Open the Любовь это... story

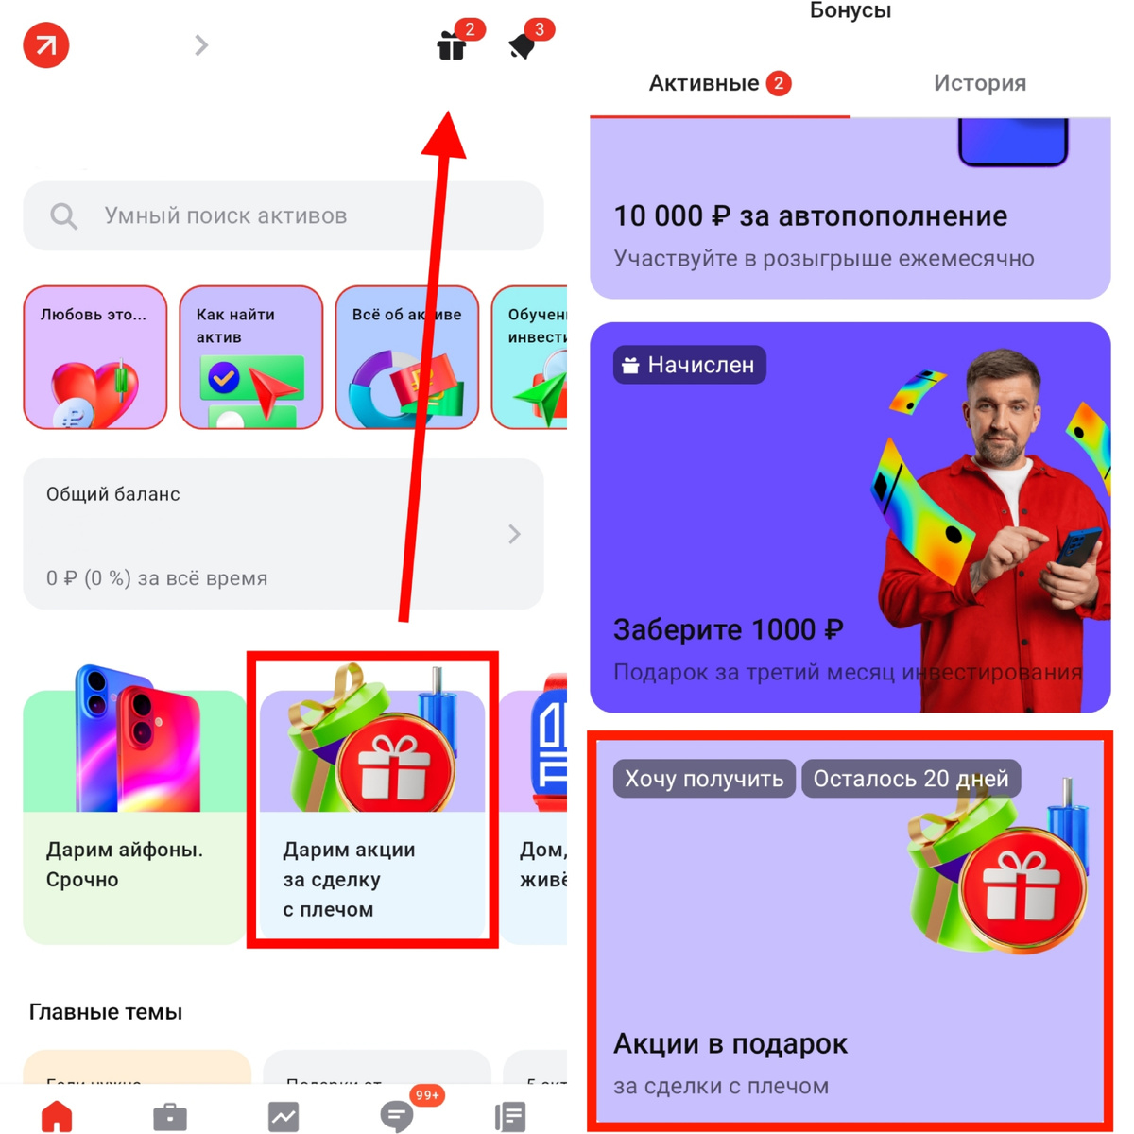[95, 357]
